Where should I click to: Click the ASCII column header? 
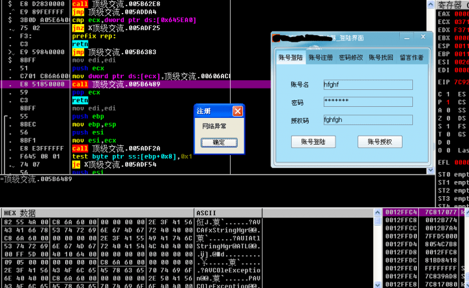(228, 213)
